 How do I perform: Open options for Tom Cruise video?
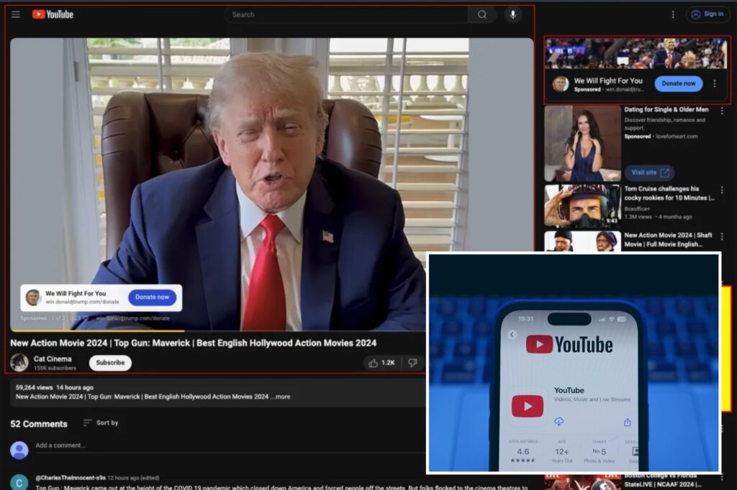tap(722, 190)
